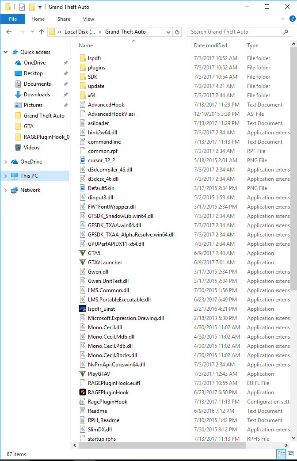Select the GTA folder in Quick access

(x=25, y=126)
